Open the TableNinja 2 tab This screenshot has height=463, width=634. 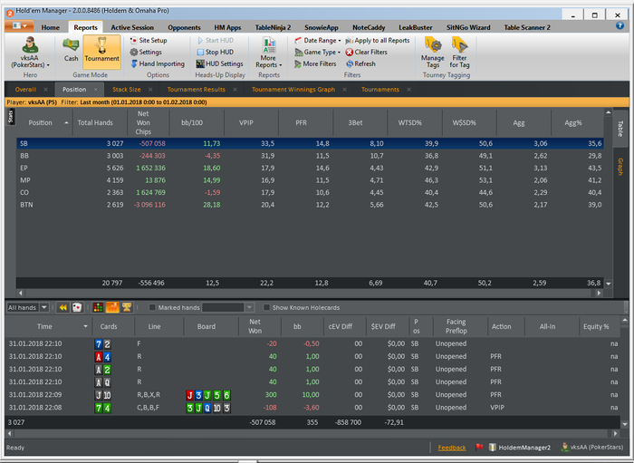[273, 27]
